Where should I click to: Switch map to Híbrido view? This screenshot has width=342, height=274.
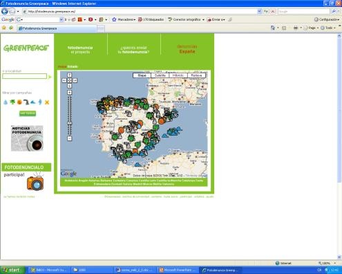178,75
